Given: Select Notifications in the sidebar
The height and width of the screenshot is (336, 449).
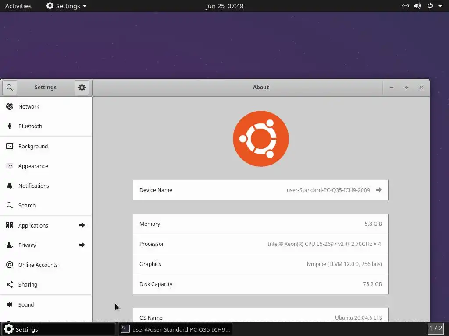Looking at the screenshot, I should [x=46, y=185].
